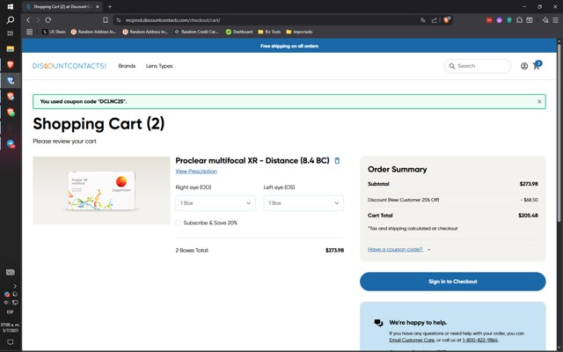The width and height of the screenshot is (563, 352).
Task: Open the site settings icon in the address bar
Action: coord(119,20)
